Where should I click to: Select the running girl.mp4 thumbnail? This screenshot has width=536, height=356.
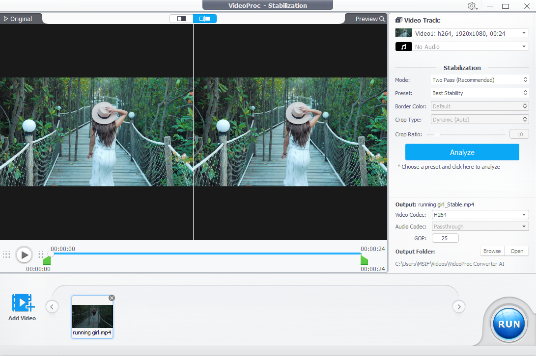[x=92, y=316]
